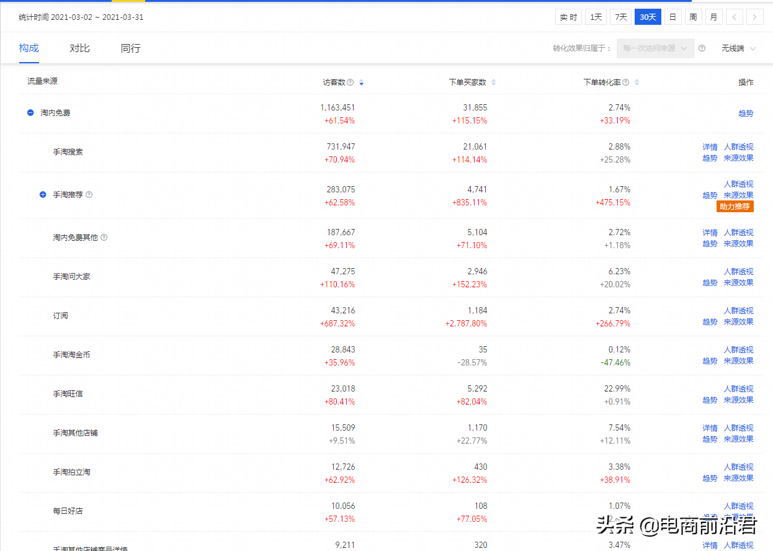This screenshot has height=551, width=773.
Task: Open 人群透视 for the 手淘推荐 row
Action: point(738,184)
